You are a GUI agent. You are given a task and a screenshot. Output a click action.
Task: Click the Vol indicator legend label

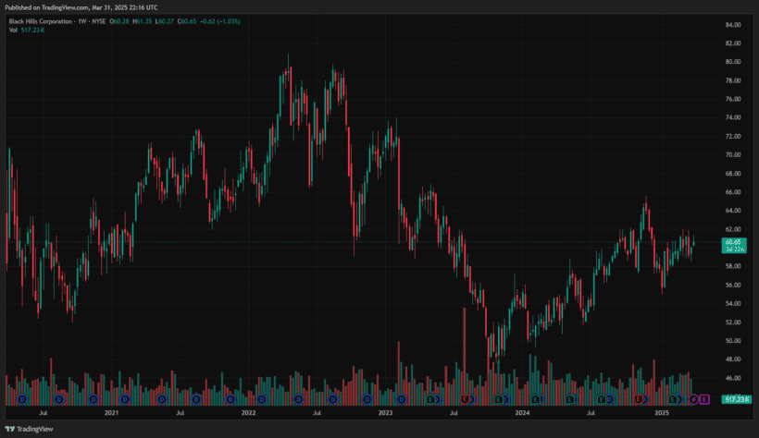tap(14, 30)
